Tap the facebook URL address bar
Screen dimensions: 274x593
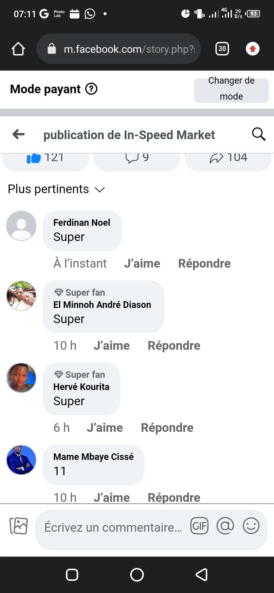click(119, 49)
